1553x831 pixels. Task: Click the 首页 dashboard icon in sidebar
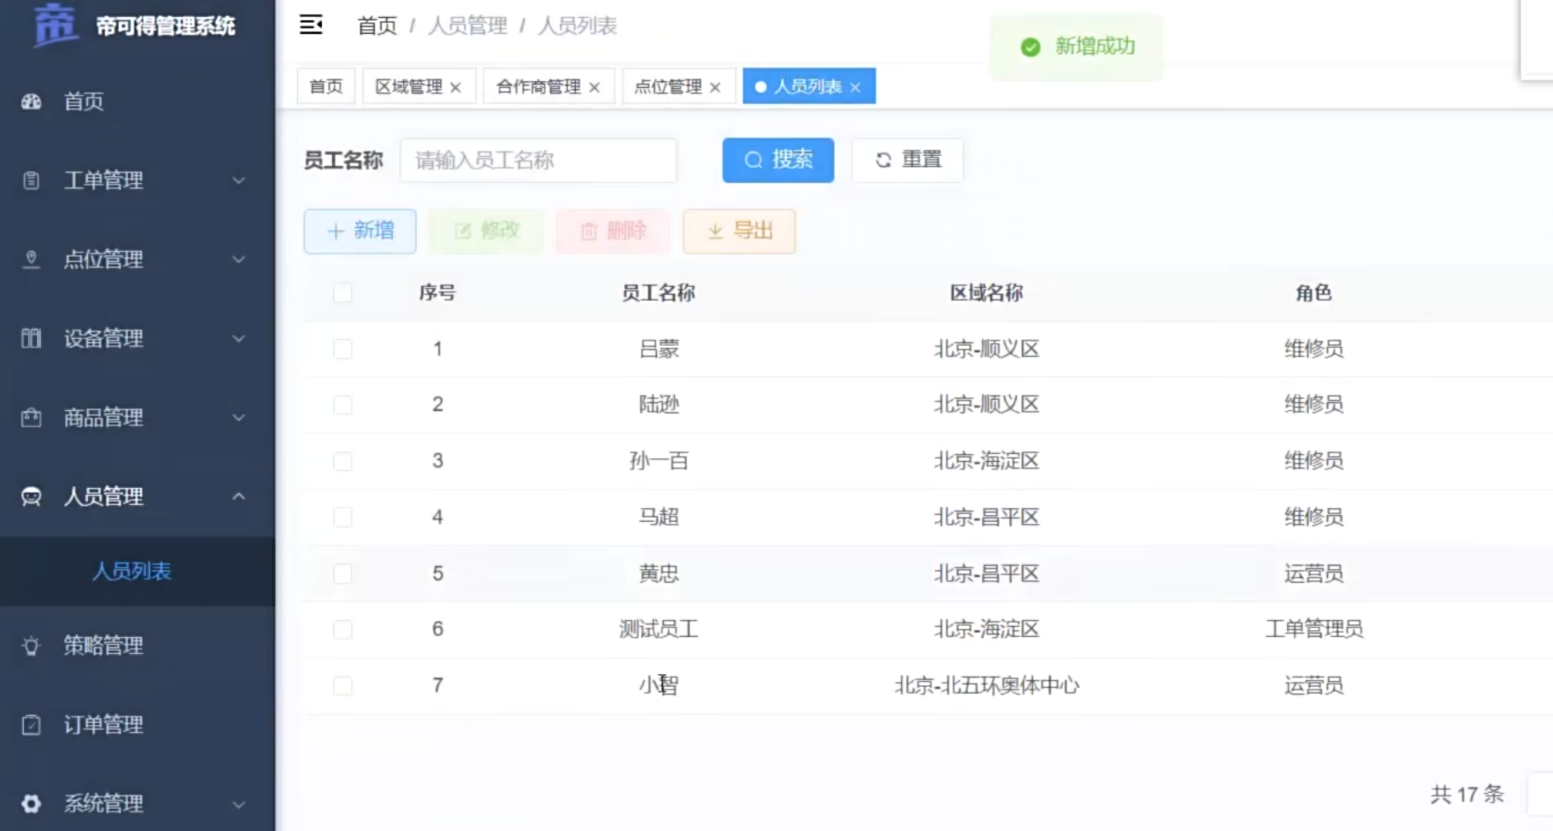click(x=31, y=102)
